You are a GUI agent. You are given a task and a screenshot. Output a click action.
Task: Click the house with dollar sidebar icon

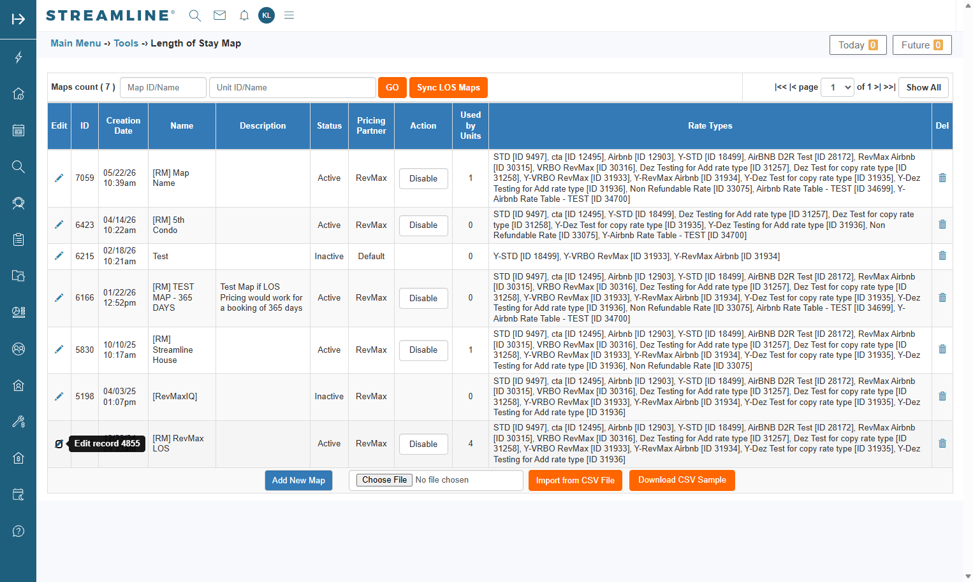(18, 458)
